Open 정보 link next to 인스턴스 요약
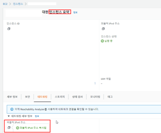This screenshot has width=161, height=133. pyautogui.click(x=75, y=12)
